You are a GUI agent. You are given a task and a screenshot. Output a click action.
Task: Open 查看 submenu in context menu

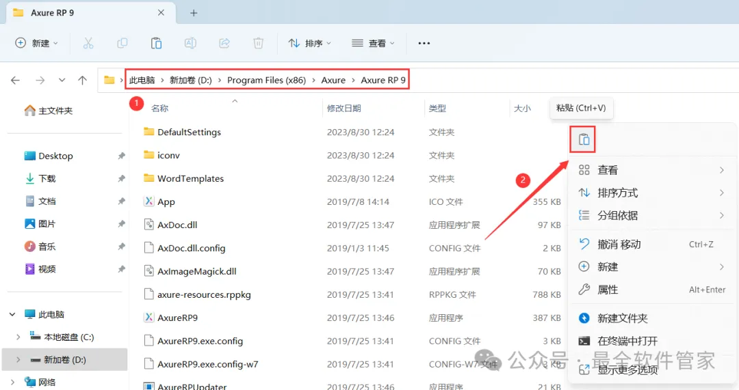coord(652,170)
